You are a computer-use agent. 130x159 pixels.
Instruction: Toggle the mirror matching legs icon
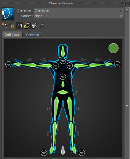(x=20, y=25)
